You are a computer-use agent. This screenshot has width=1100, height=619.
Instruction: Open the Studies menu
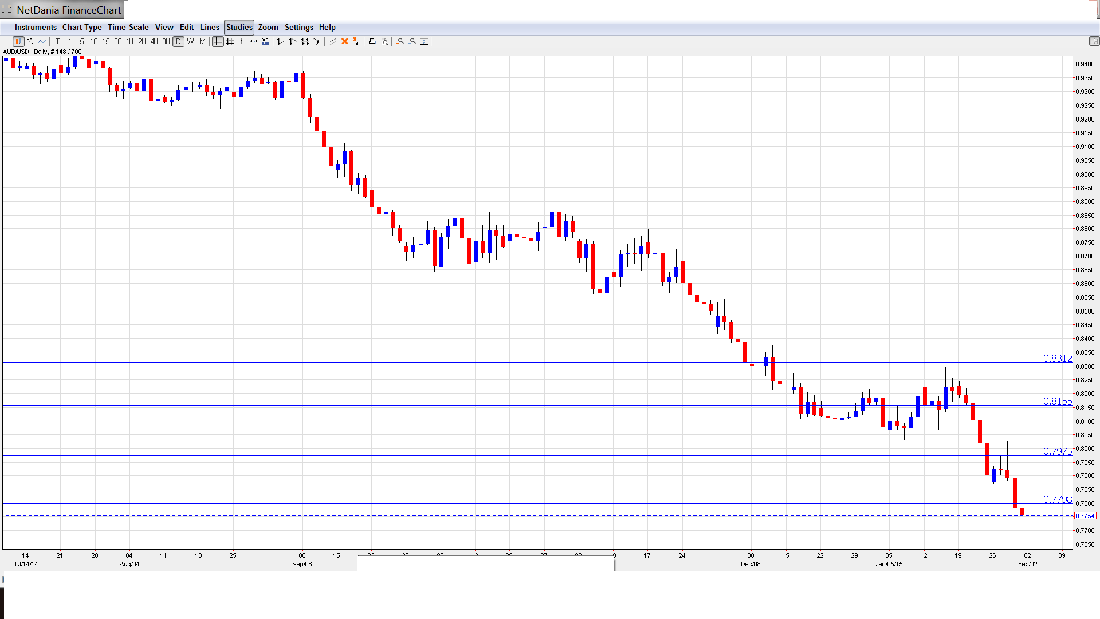(239, 27)
